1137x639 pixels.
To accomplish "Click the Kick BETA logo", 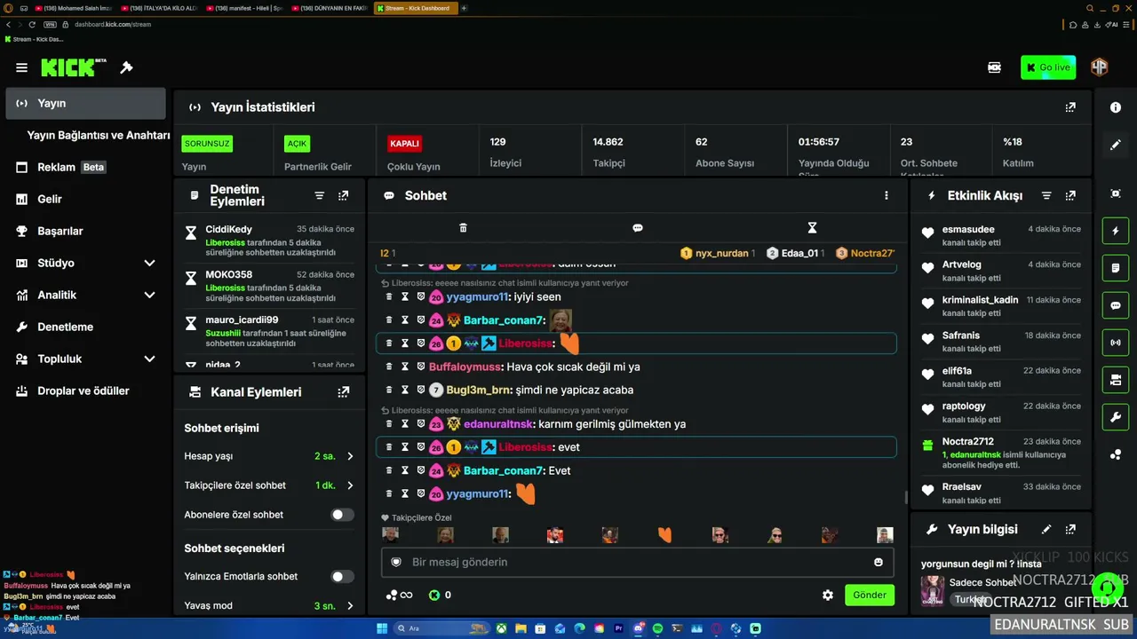I will click(74, 67).
